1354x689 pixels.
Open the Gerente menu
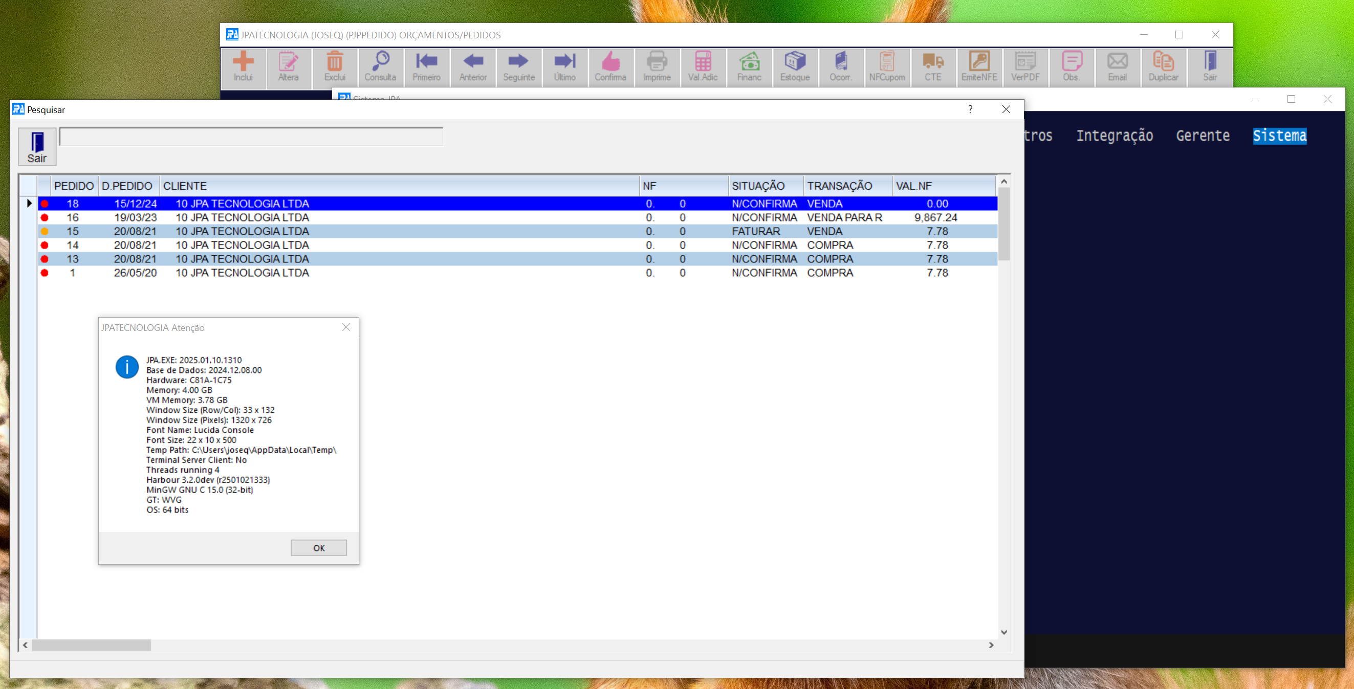(1203, 136)
